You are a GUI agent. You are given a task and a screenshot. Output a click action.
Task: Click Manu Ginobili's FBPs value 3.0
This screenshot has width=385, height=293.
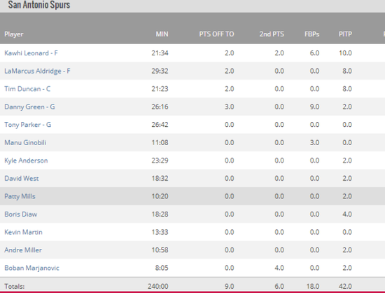(314, 142)
